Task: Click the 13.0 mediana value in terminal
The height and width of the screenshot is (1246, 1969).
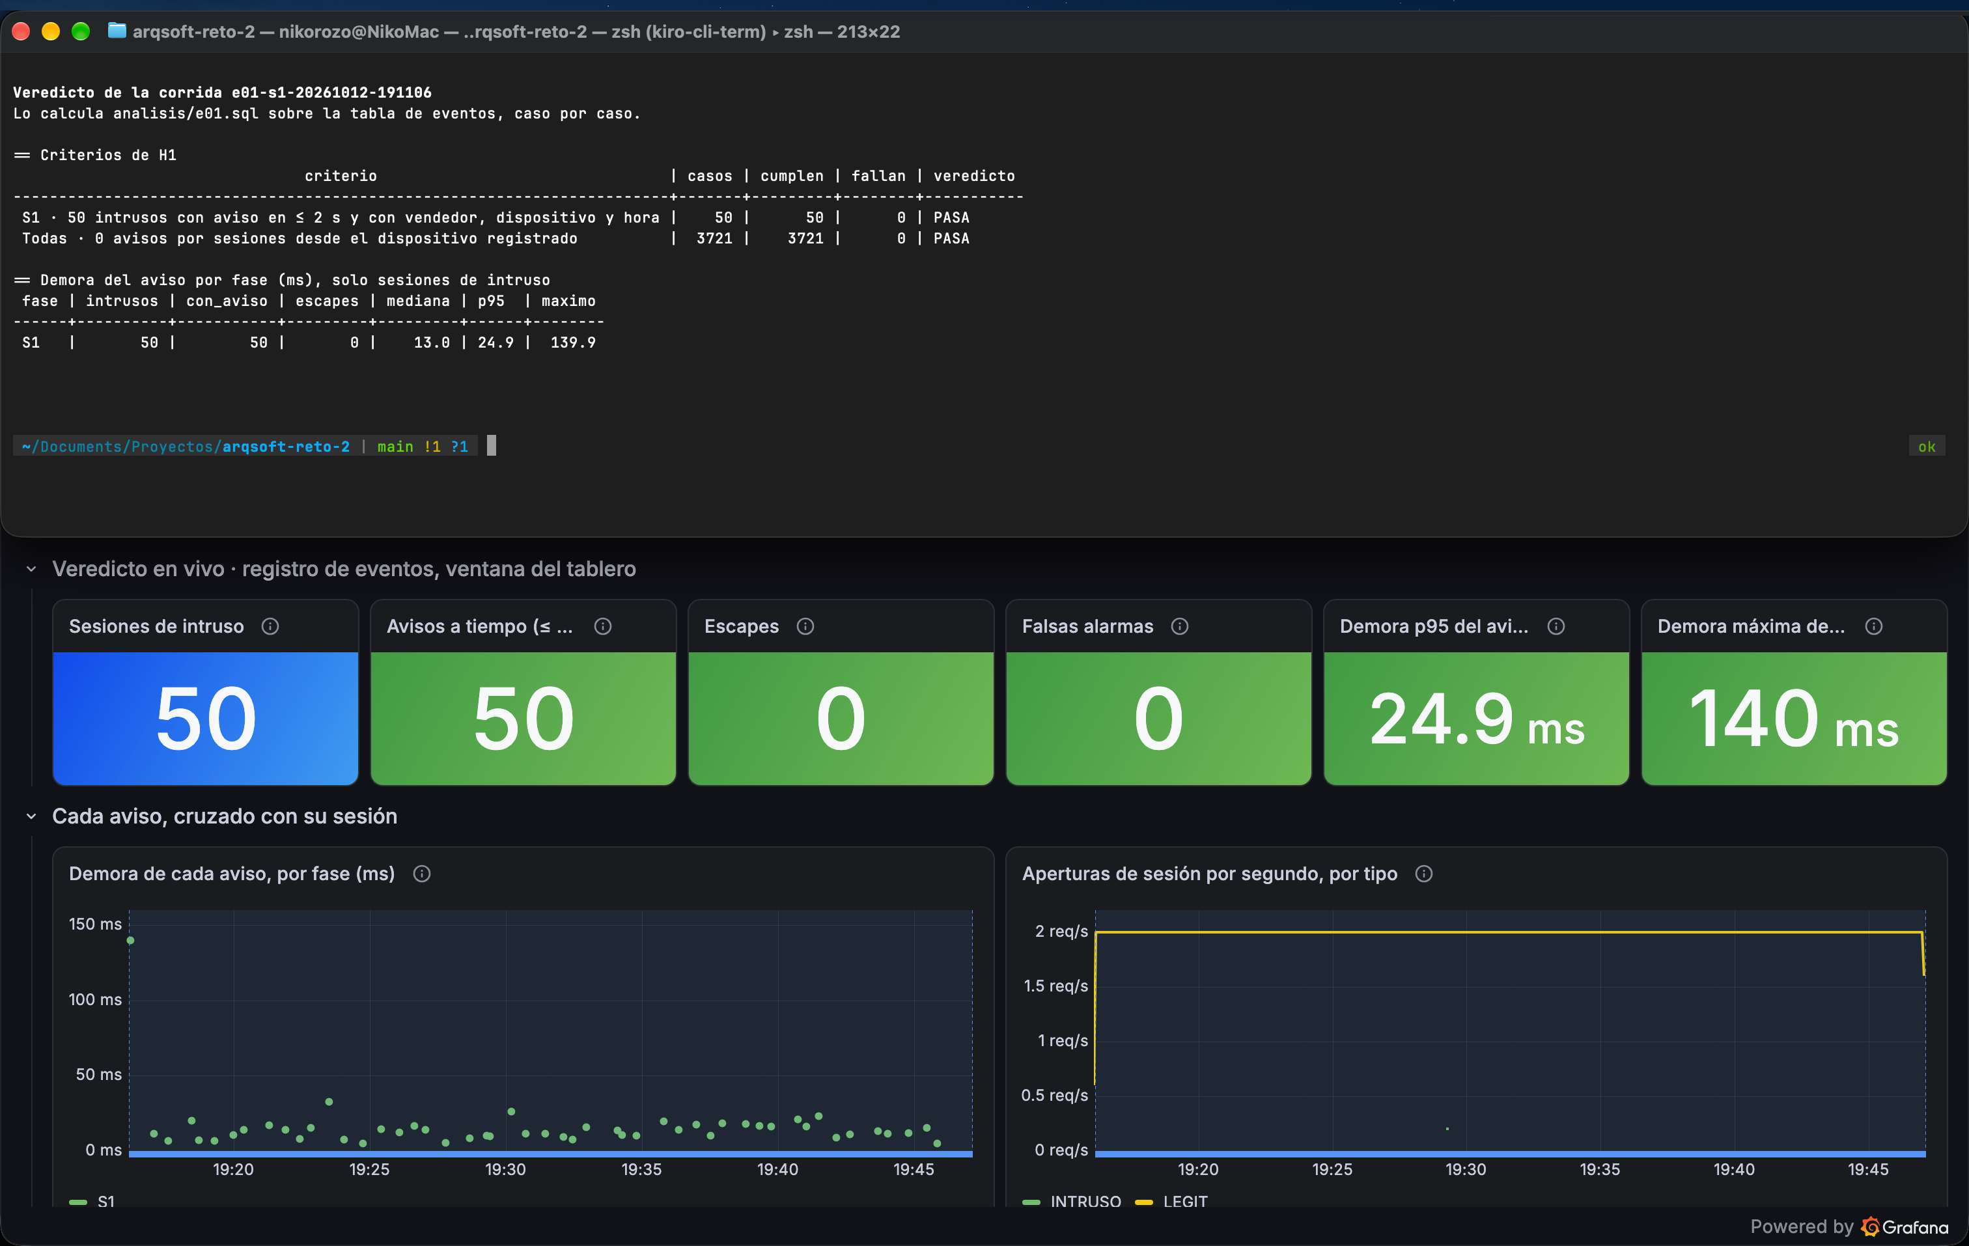Action: [x=432, y=342]
